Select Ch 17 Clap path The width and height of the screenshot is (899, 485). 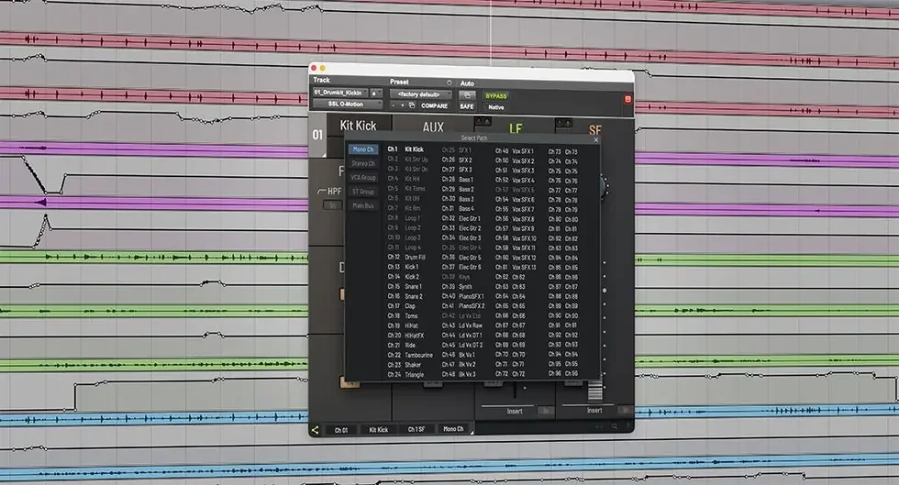click(x=402, y=306)
